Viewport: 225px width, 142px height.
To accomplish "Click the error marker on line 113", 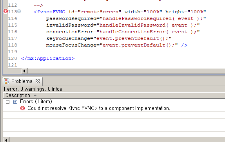I will [x=5, y=11].
